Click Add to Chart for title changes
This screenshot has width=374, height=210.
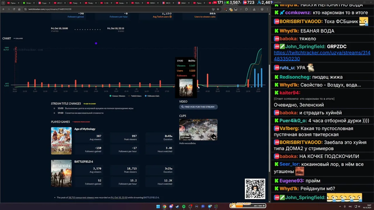tap(90, 104)
